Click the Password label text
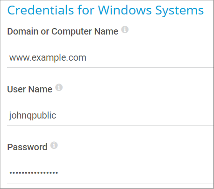The height and width of the screenshot is (189, 214). click(x=27, y=147)
